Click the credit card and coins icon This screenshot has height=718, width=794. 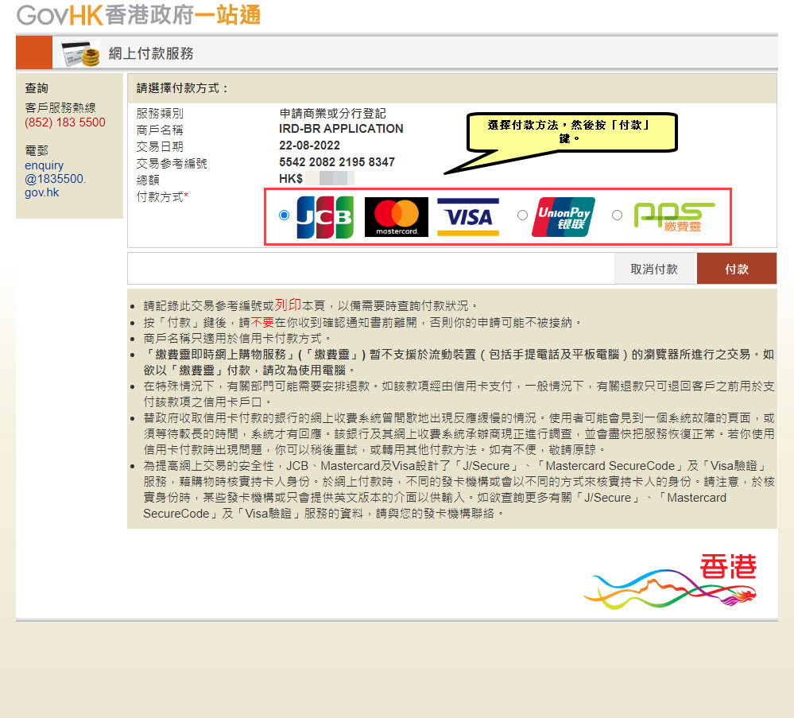tap(80, 52)
